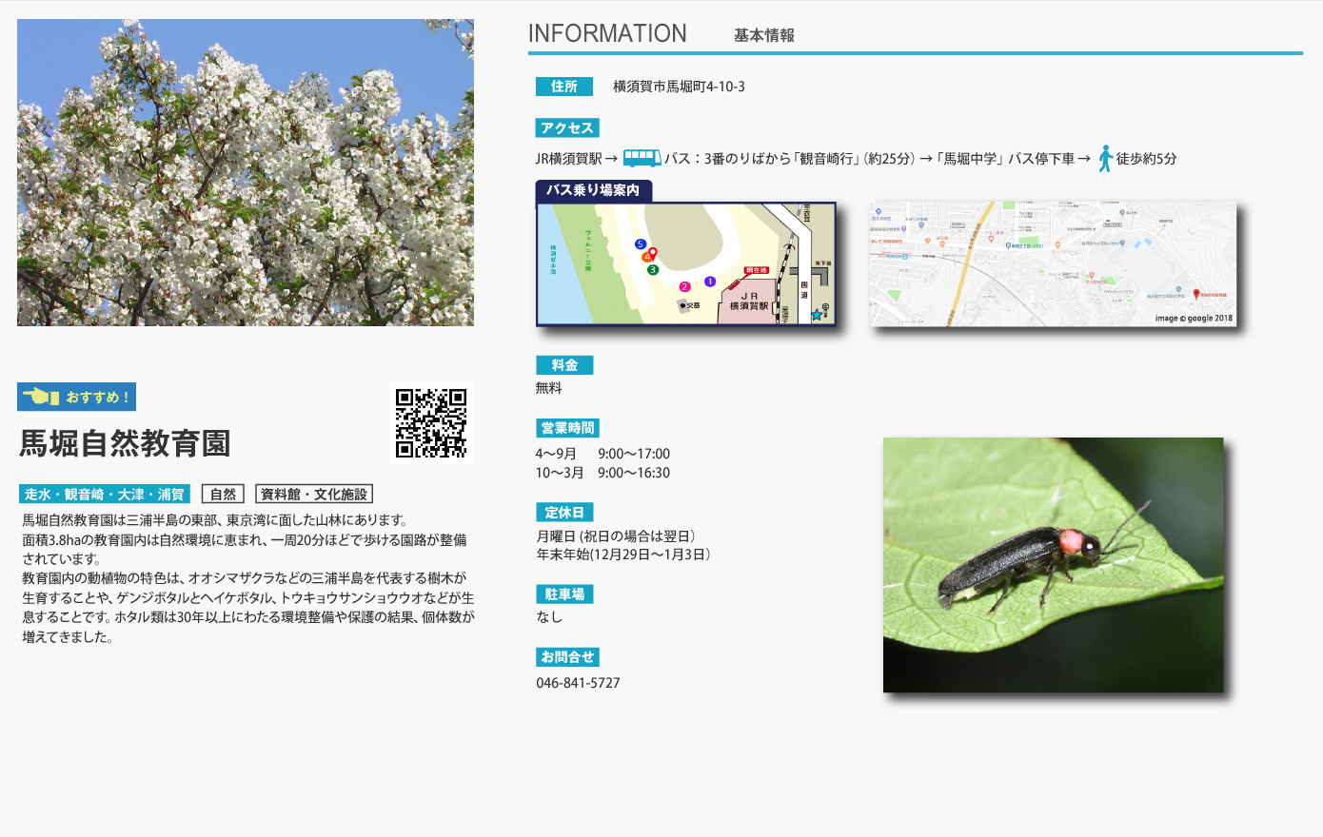
Task: Open the バス乗り場案内 tab label
Action: (x=593, y=190)
